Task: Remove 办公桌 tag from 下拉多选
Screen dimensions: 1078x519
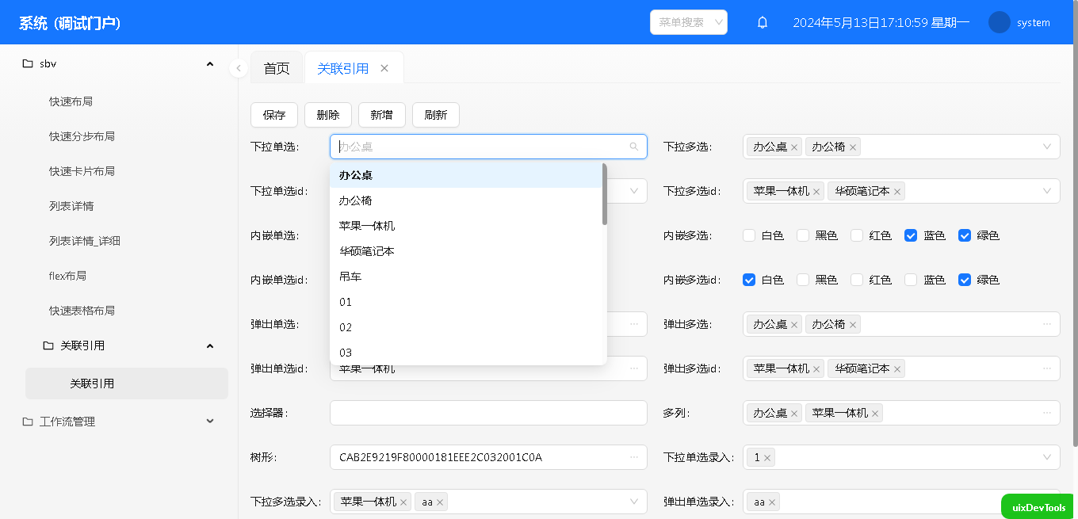Action: coord(794,147)
